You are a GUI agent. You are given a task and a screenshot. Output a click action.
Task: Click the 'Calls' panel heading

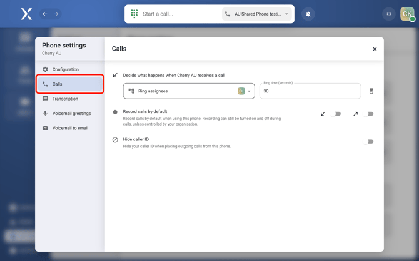(x=119, y=49)
